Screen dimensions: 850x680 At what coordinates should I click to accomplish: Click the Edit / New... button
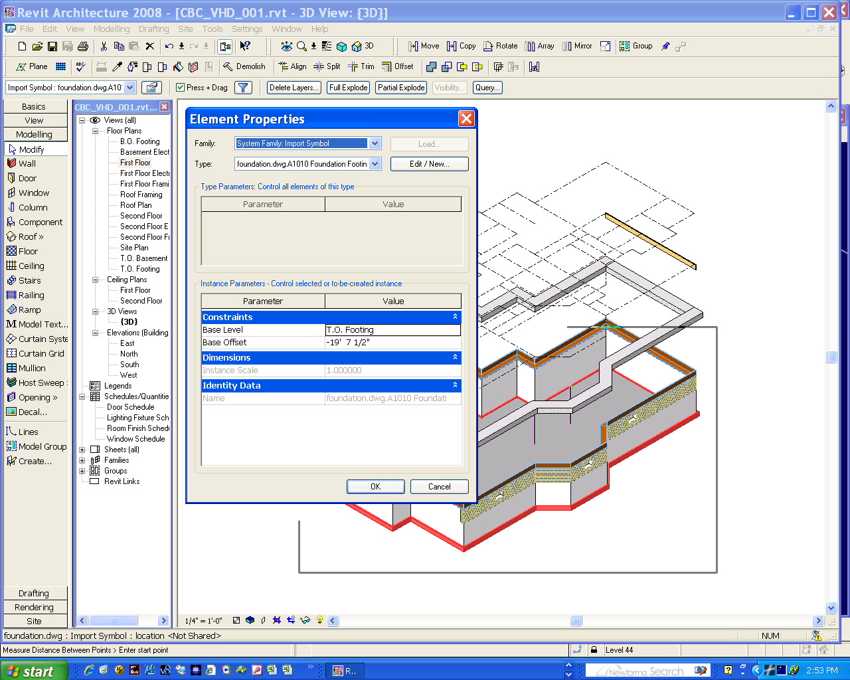[x=429, y=164]
